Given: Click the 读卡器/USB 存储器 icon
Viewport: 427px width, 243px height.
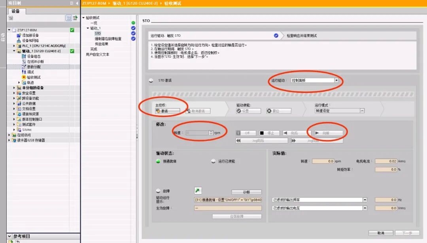Looking at the screenshot, I should coord(14,140).
